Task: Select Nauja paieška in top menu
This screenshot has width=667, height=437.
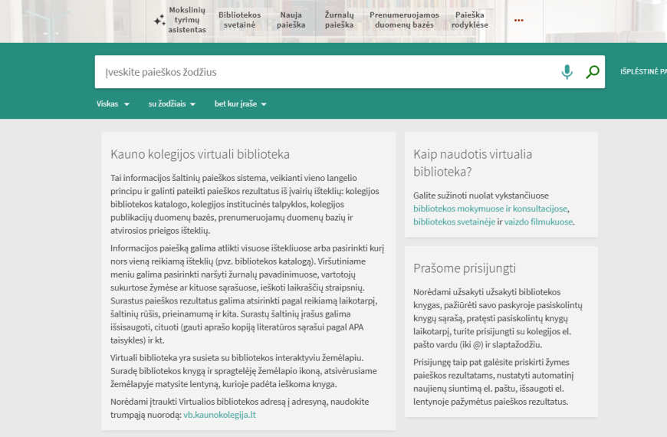Action: coord(291,20)
